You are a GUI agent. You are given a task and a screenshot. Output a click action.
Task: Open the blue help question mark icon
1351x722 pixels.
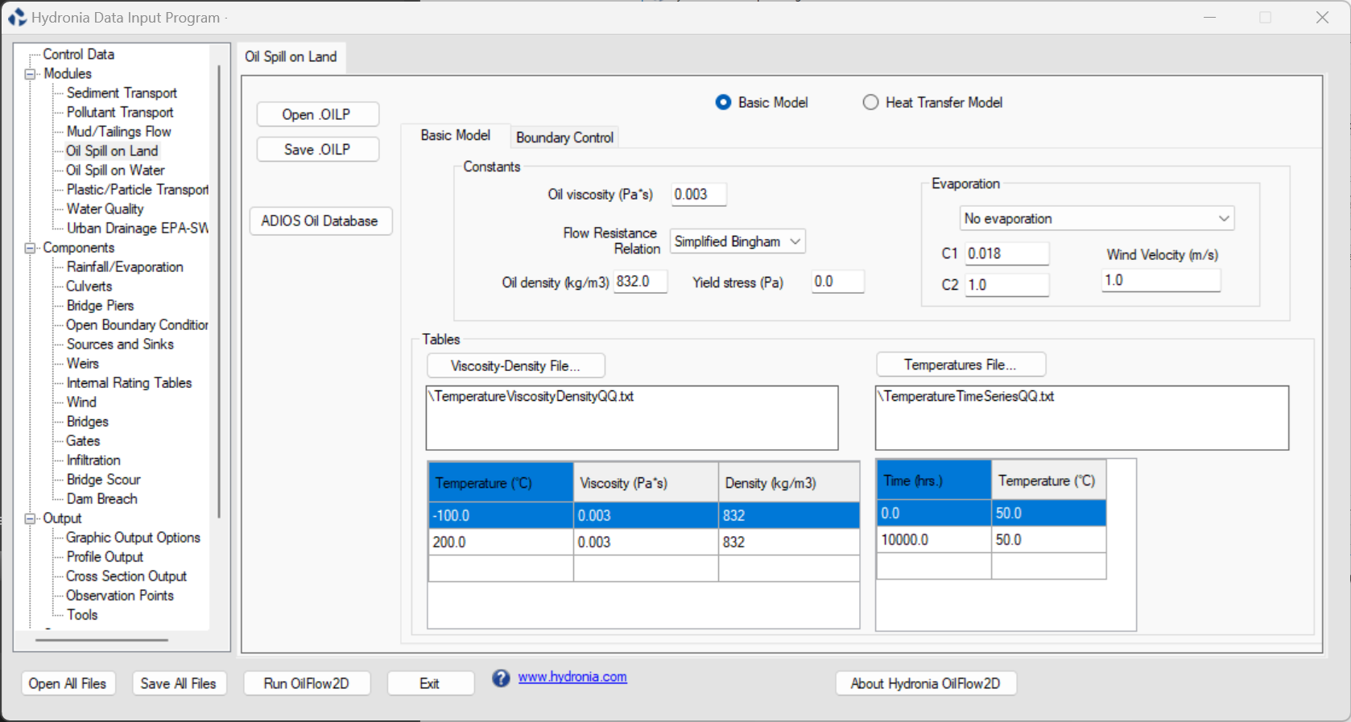tap(501, 679)
